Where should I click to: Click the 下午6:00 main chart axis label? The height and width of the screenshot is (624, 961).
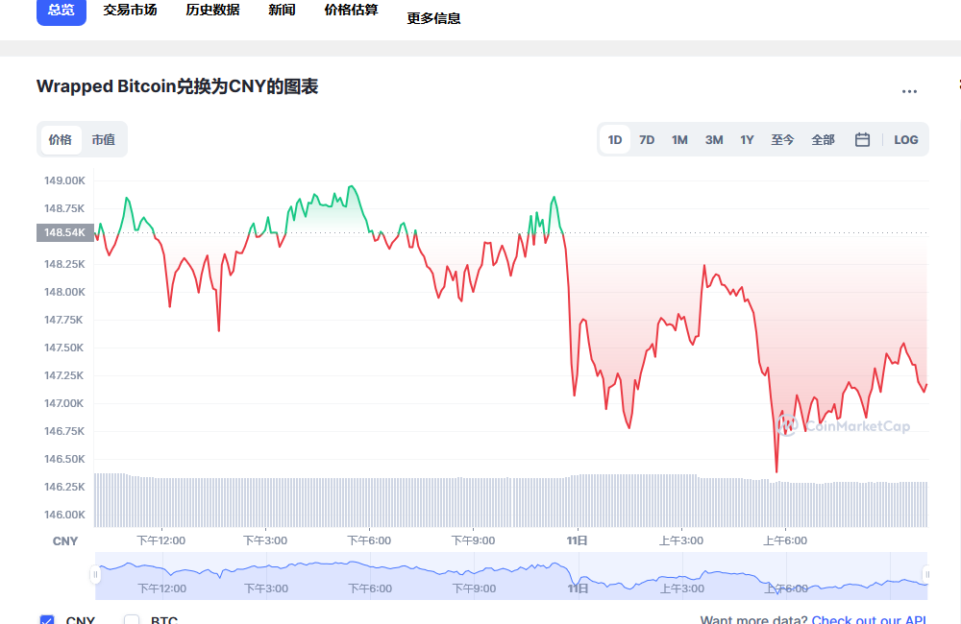(x=370, y=540)
